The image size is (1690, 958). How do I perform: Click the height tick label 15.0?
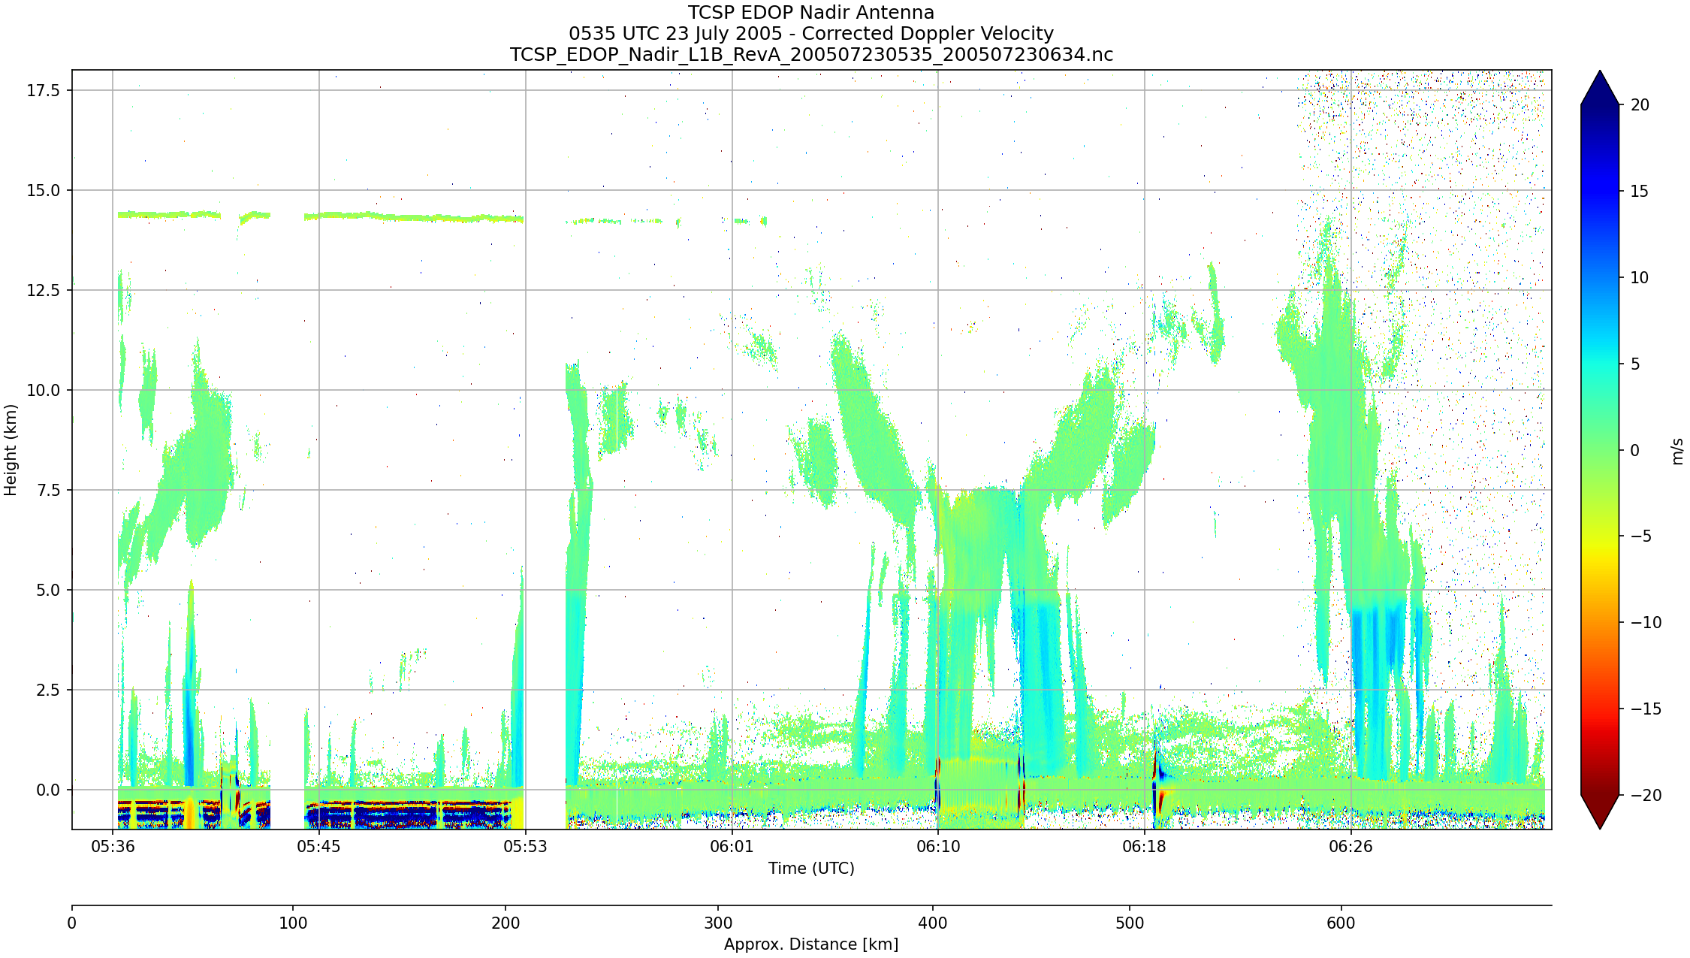click(x=44, y=190)
